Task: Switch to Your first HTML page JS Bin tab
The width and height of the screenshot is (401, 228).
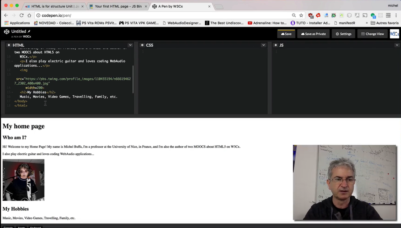Action: point(118,6)
